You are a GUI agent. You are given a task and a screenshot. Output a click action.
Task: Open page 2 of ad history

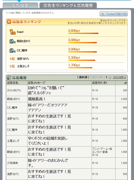point(110,77)
